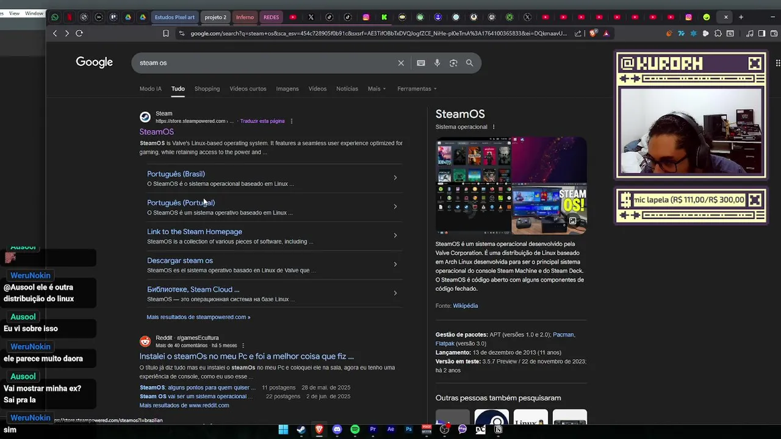Start voice search with the microphone icon
The image size is (781, 439).
pyautogui.click(x=437, y=63)
